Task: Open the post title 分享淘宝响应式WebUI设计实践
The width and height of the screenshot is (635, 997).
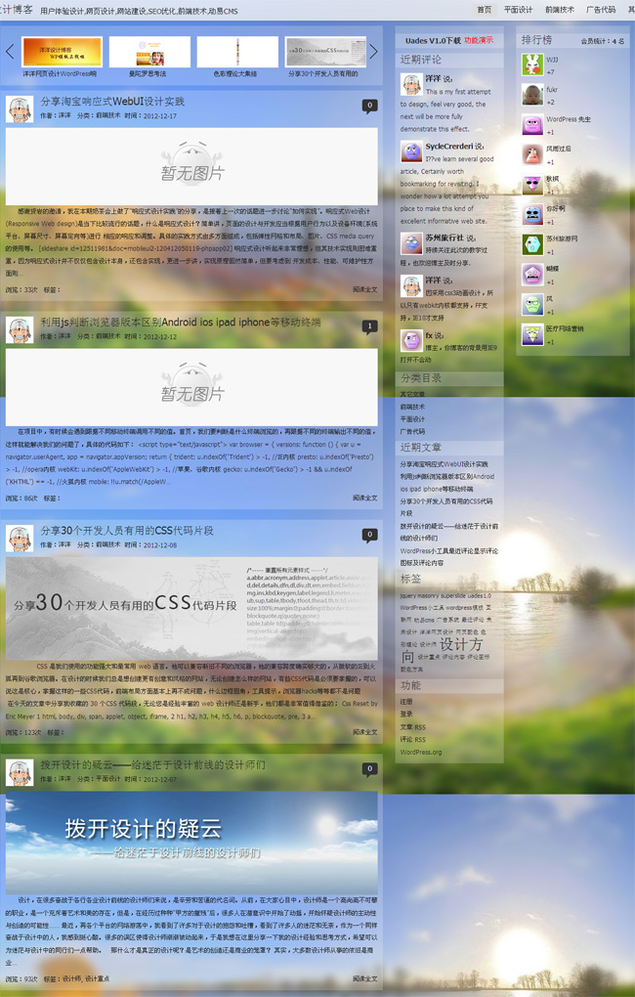Action: [112, 102]
